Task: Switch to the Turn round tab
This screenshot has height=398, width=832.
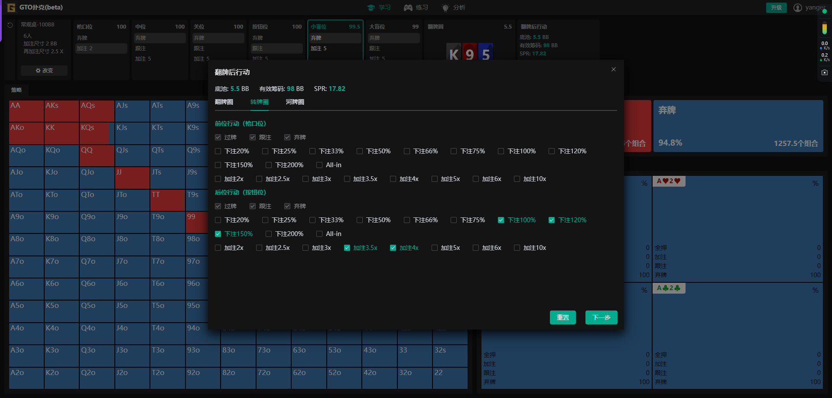Action: 260,102
